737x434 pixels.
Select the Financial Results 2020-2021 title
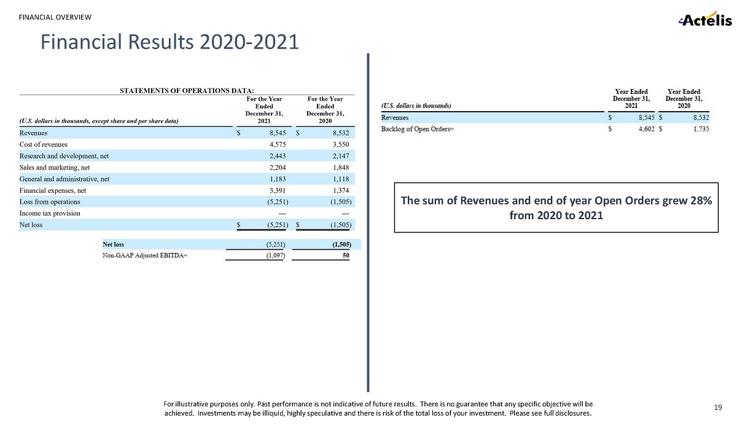pos(170,42)
